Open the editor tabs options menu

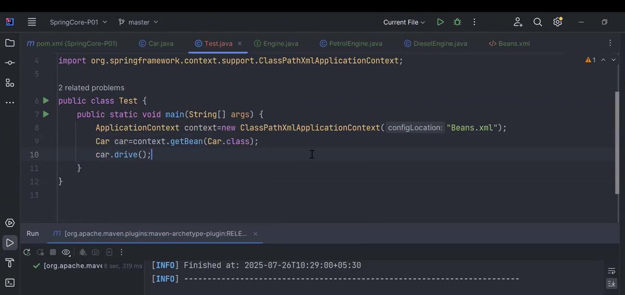click(x=610, y=43)
